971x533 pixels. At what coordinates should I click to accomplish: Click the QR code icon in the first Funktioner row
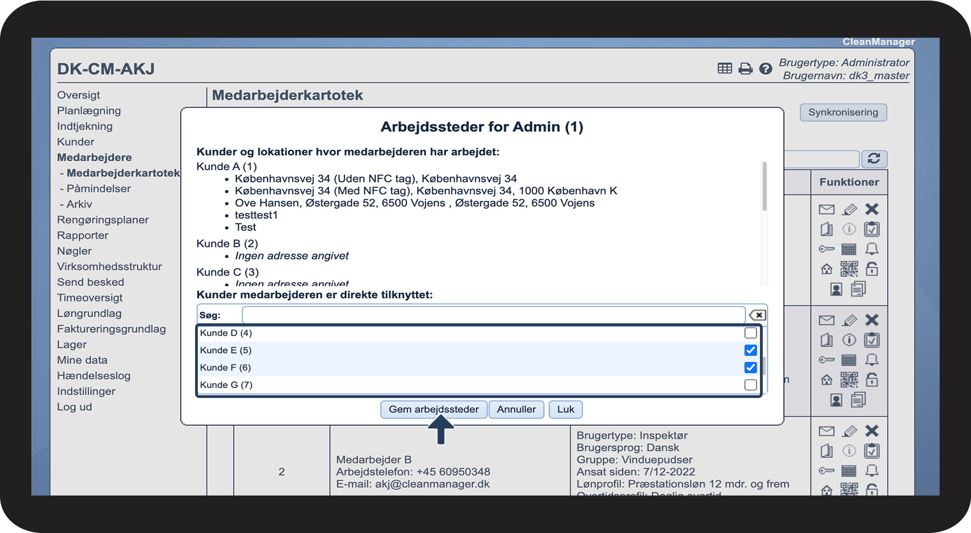849,269
